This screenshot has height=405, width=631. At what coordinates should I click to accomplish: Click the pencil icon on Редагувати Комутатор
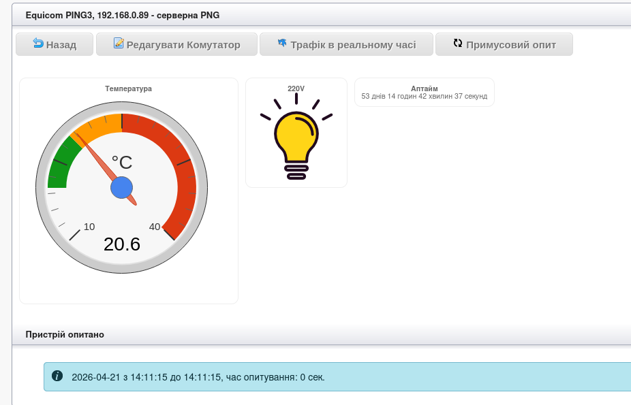click(119, 44)
